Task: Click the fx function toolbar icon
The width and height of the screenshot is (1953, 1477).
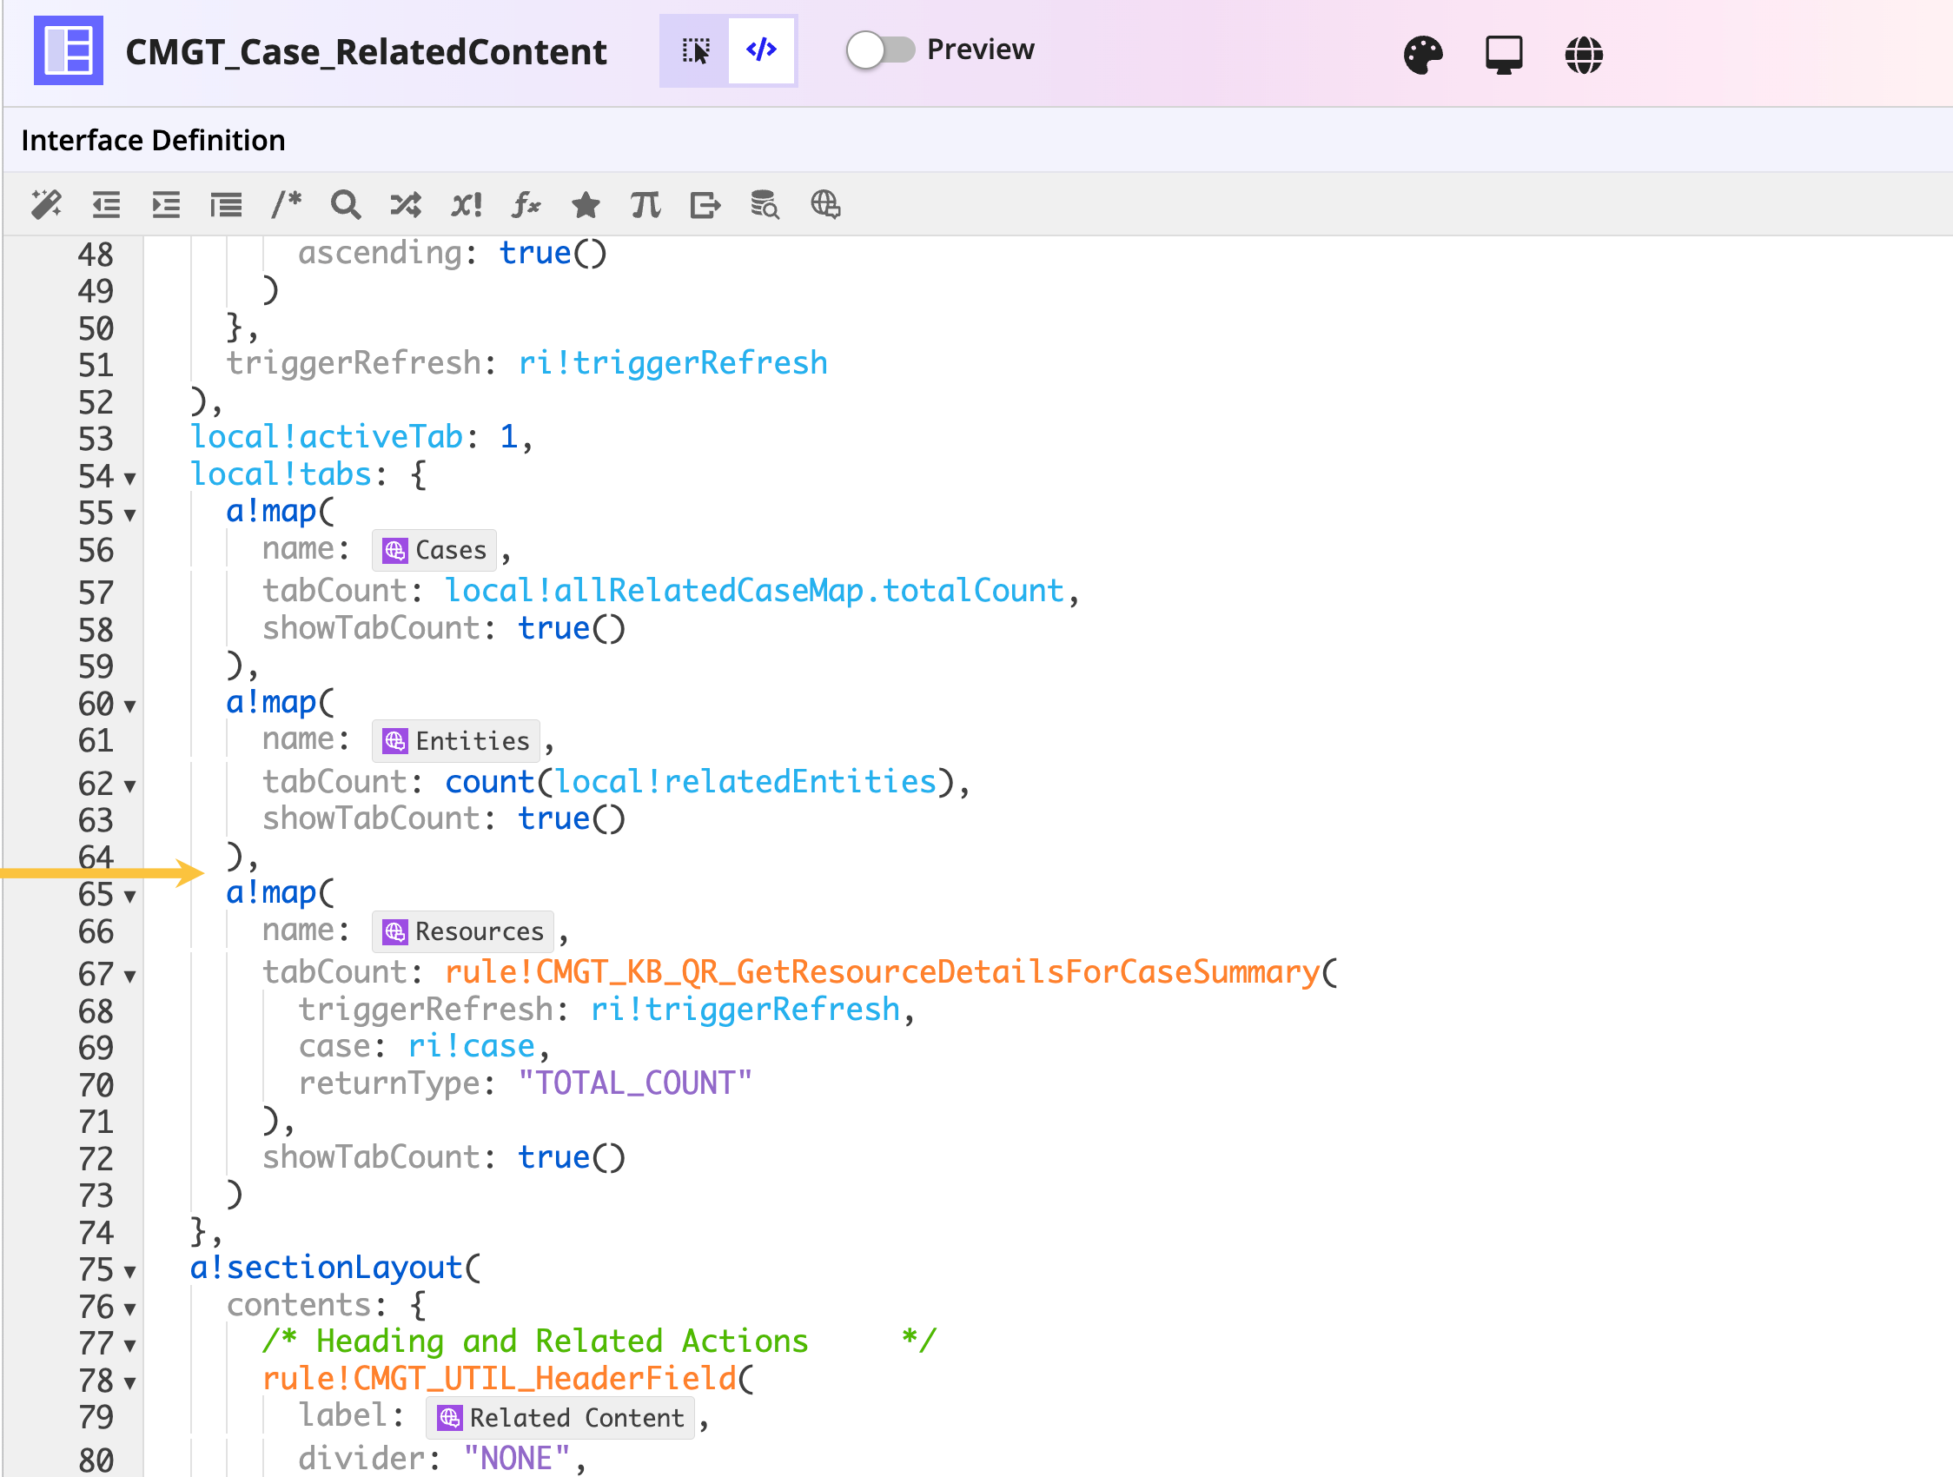Action: [x=526, y=205]
